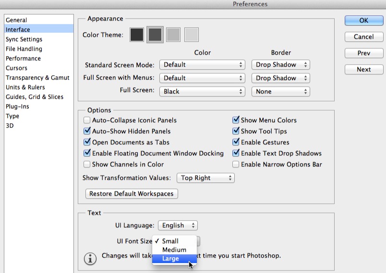Switch to Cursors preferences

pos(39,68)
